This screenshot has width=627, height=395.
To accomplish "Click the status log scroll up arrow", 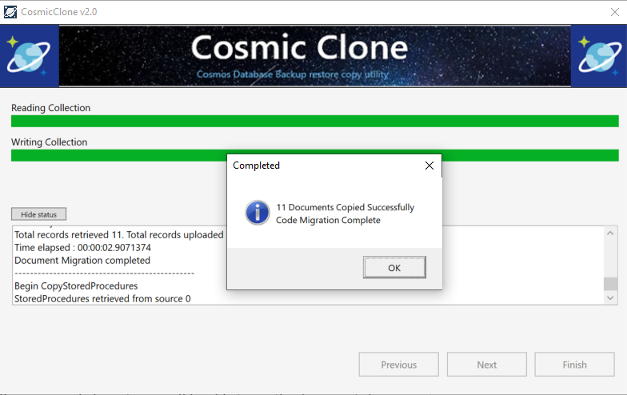I will [610, 233].
